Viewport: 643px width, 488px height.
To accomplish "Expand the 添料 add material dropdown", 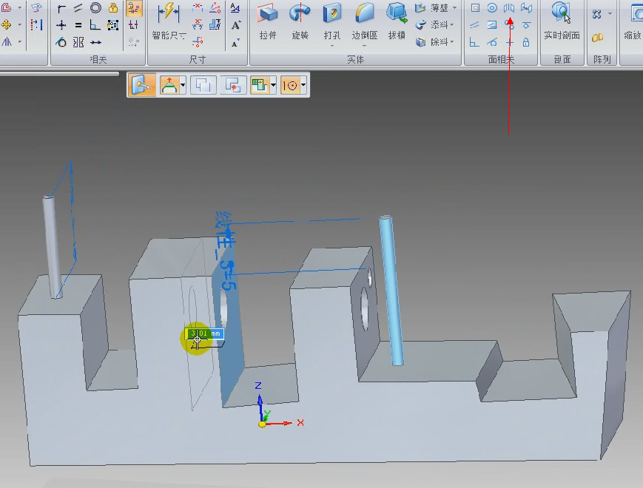I will [x=452, y=25].
